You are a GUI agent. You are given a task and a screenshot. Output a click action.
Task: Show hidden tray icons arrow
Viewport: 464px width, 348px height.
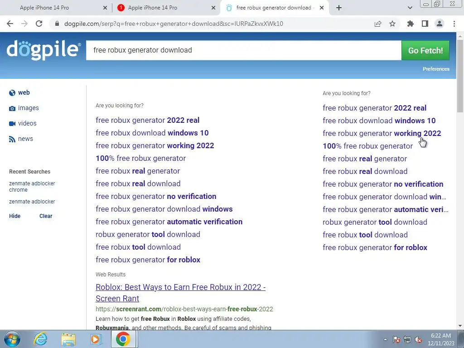(385, 339)
